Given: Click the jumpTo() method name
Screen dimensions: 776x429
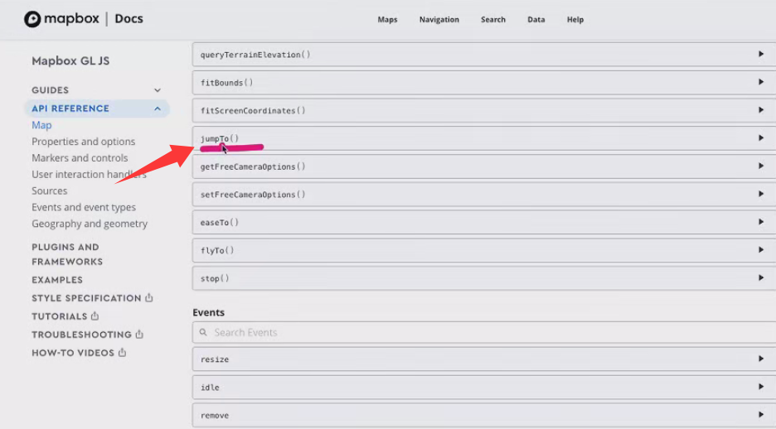Looking at the screenshot, I should point(220,138).
